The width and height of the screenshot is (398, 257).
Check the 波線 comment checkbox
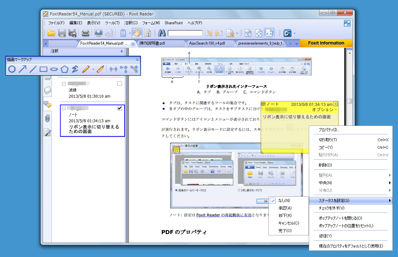point(120,84)
